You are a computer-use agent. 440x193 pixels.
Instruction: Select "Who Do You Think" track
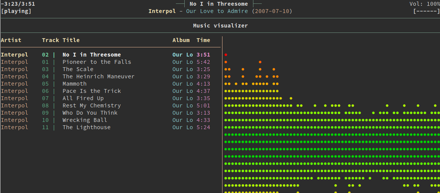coord(90,113)
